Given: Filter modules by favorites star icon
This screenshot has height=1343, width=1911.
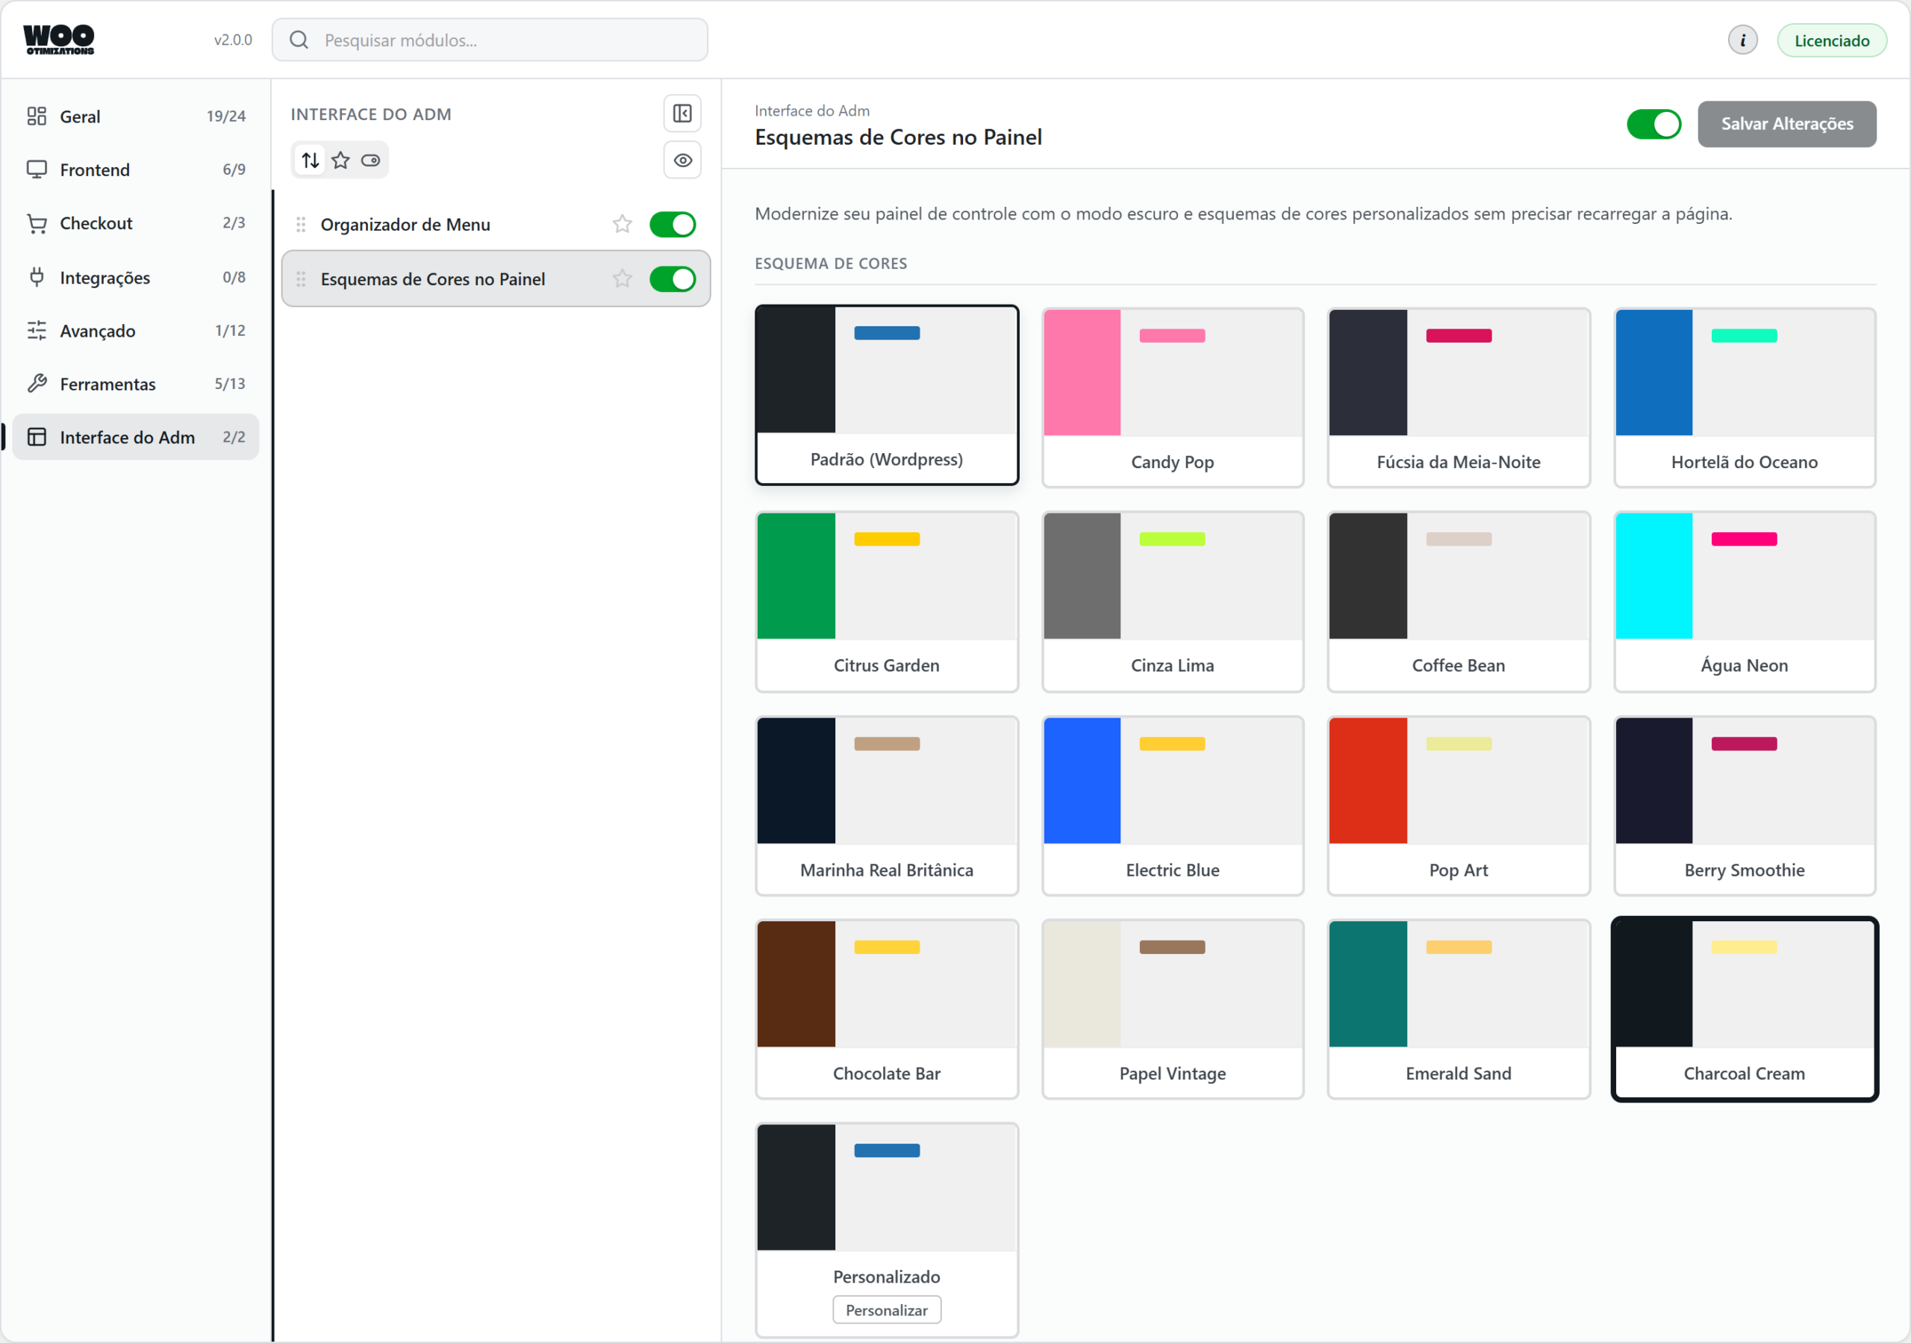Looking at the screenshot, I should tap(340, 160).
